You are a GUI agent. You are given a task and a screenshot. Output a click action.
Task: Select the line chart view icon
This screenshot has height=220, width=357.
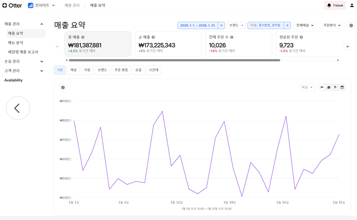click(x=322, y=87)
